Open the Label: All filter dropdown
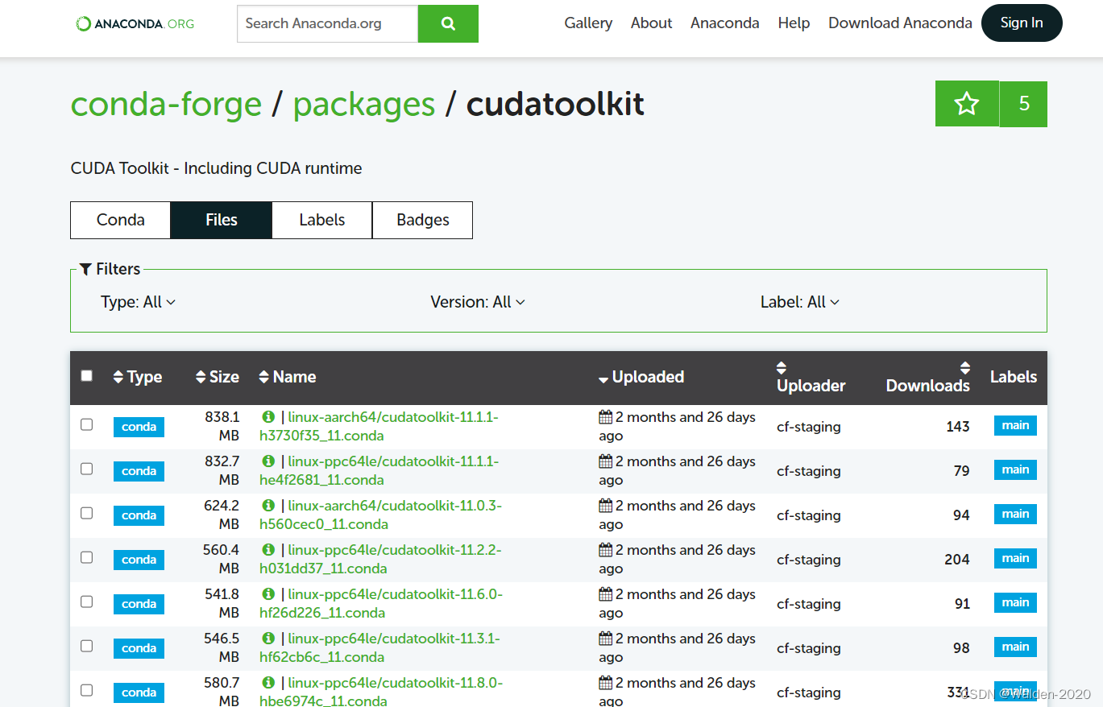 point(800,302)
